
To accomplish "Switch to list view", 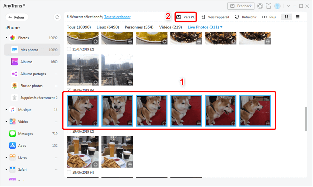I will pos(298,17).
